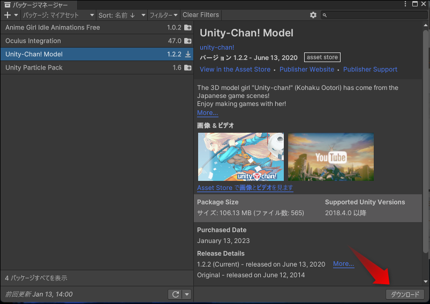Open More... link beside Release Details
430x304 pixels.
tap(343, 264)
